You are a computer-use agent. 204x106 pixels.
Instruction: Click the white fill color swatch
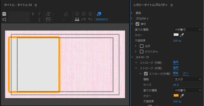coord(176,35)
